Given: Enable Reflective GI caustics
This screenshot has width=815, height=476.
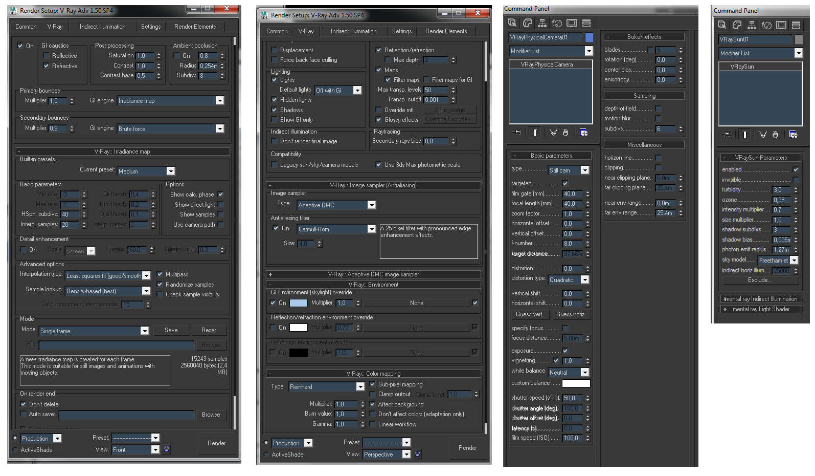Looking at the screenshot, I should tap(47, 56).
